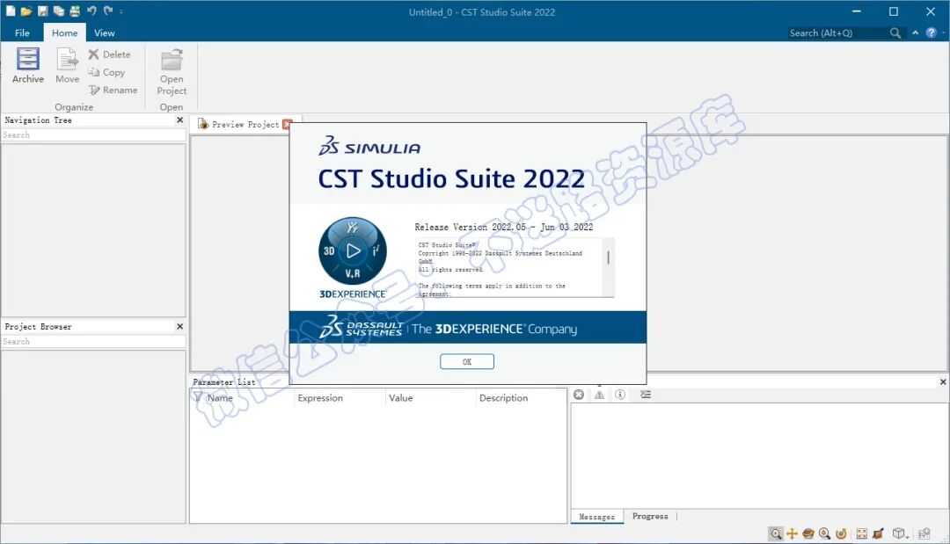950x544 pixels.
Task: Toggle warning messages filter icon
Action: (x=599, y=395)
